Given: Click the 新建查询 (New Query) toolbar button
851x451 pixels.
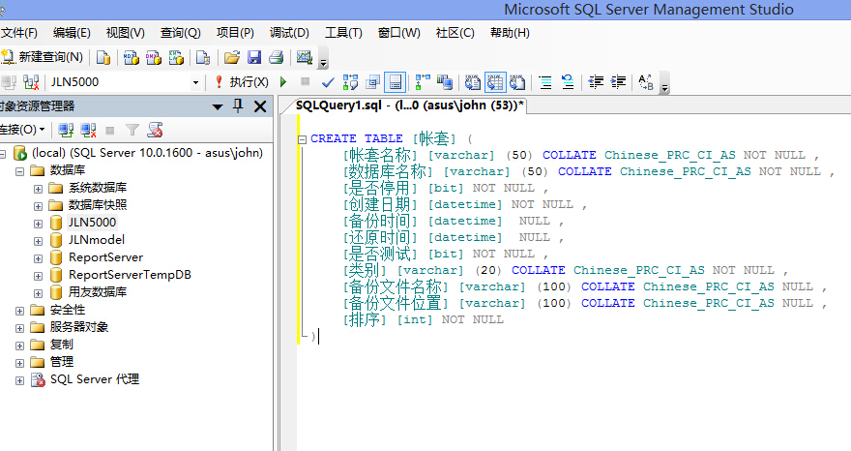Looking at the screenshot, I should pos(44,57).
